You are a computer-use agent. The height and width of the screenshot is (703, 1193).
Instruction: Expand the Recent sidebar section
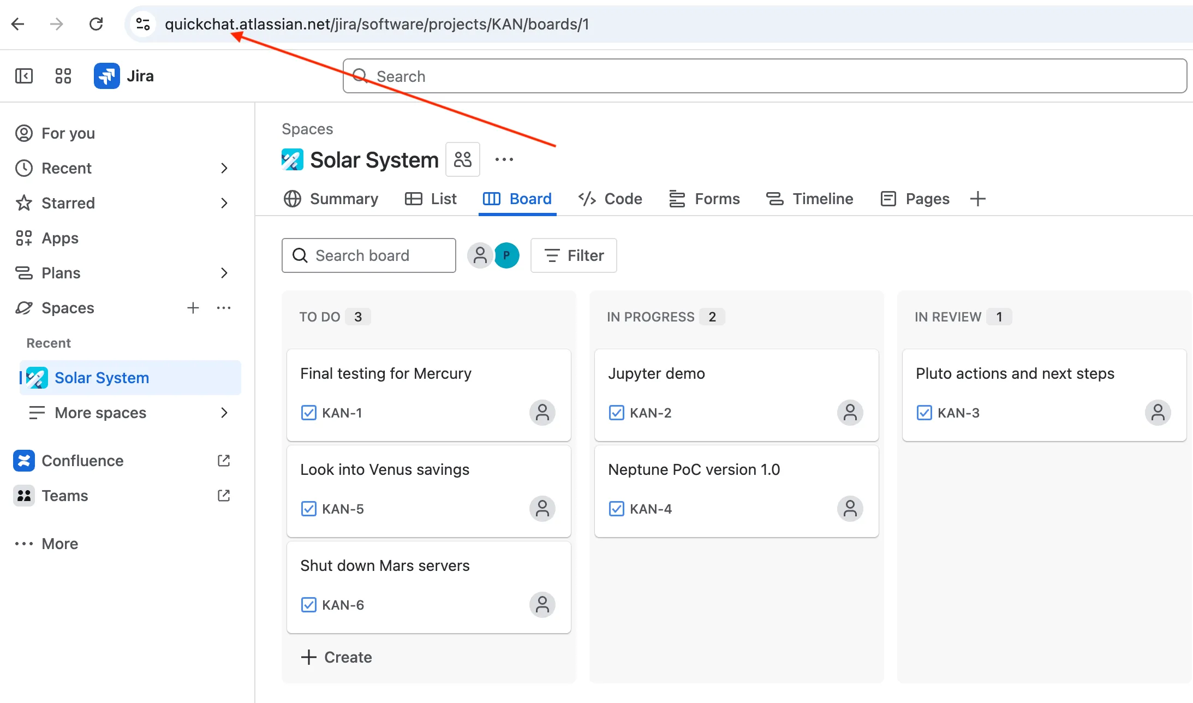click(x=224, y=168)
